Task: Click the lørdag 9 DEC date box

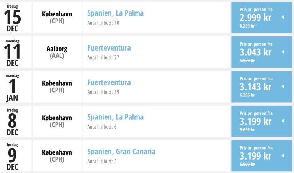Action: 12,155
